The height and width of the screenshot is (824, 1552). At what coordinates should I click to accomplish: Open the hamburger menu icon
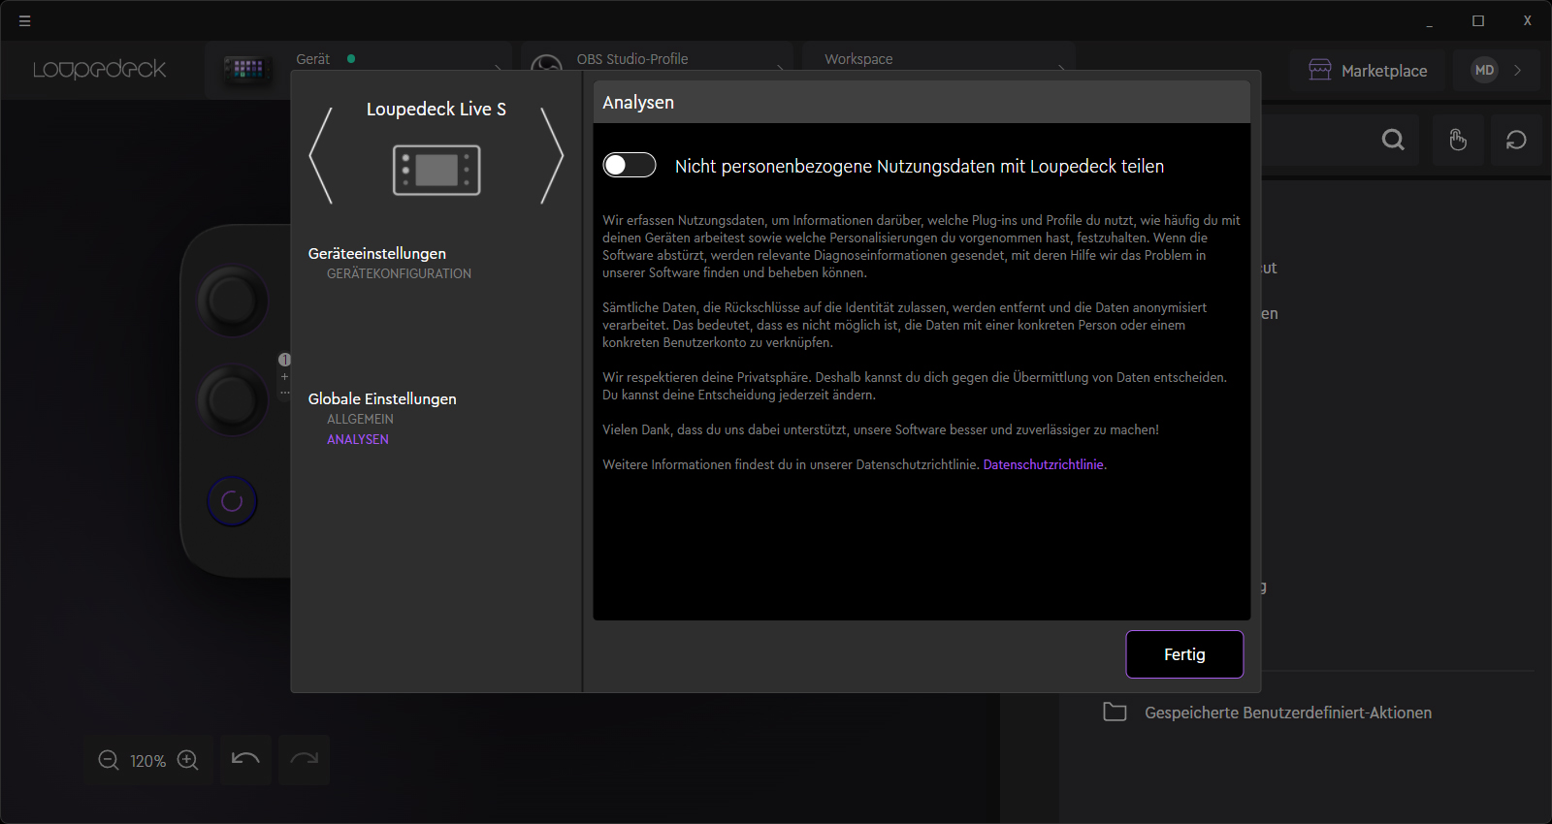coord(25,20)
